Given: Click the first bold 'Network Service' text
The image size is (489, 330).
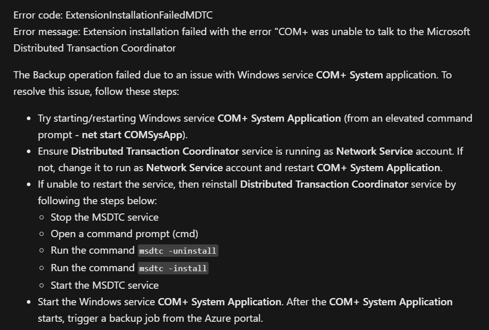Looking at the screenshot, I should (x=374, y=151).
